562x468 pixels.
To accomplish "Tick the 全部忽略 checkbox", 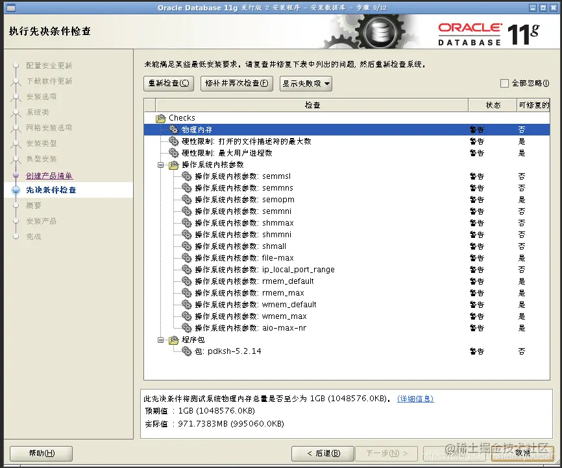I will 504,84.
